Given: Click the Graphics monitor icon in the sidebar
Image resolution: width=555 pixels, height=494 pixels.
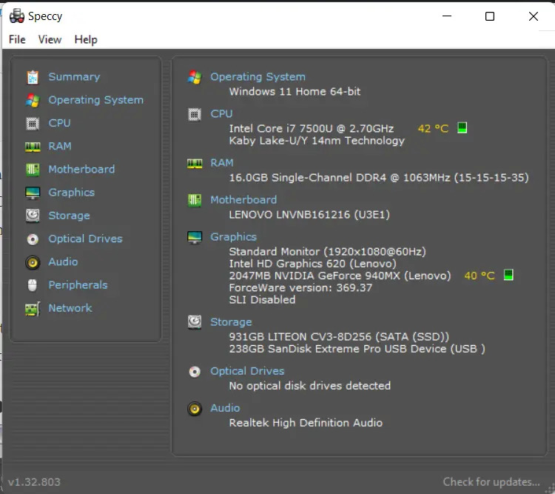Looking at the screenshot, I should point(33,193).
